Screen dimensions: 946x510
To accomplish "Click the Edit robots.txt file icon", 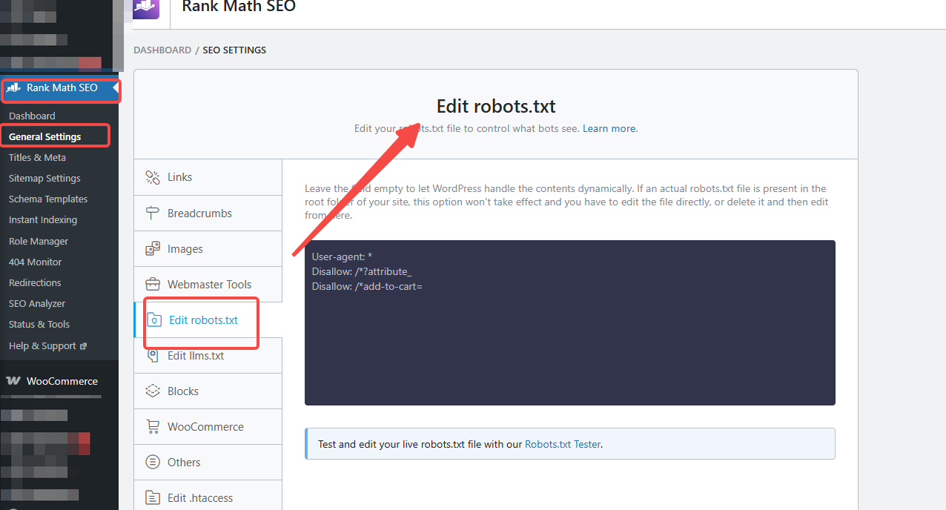I will tap(154, 320).
